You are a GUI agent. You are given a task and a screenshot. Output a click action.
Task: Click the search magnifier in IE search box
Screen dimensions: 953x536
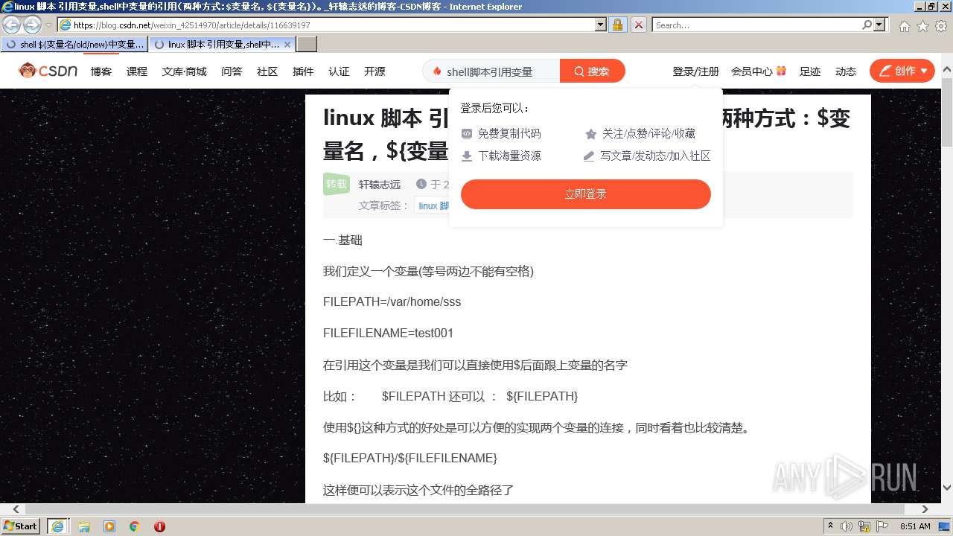point(867,25)
